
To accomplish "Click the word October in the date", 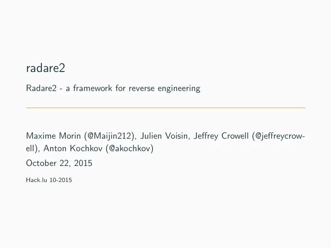I will pos(41,163).
